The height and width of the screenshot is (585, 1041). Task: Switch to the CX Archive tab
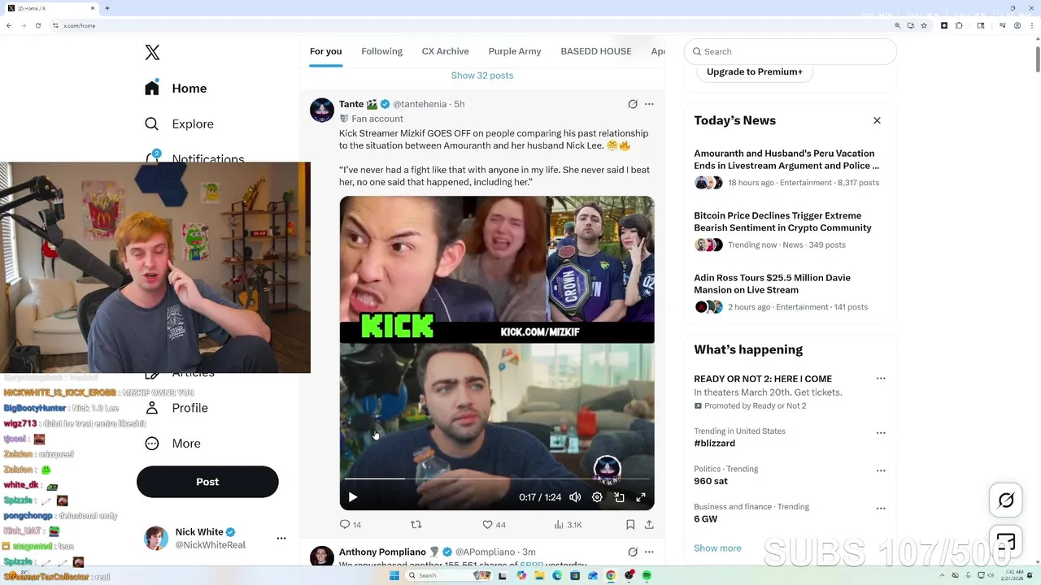point(445,51)
